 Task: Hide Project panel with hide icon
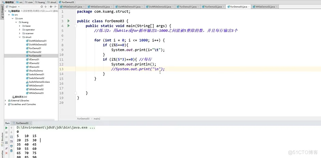point(56,7)
